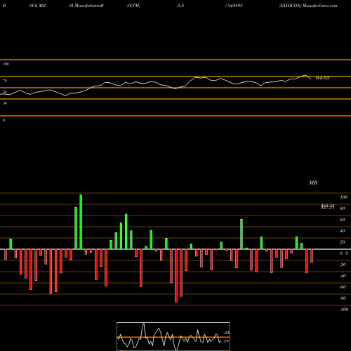Click the RSI axis label "30"
The image size is (351, 351).
tap(5, 103)
